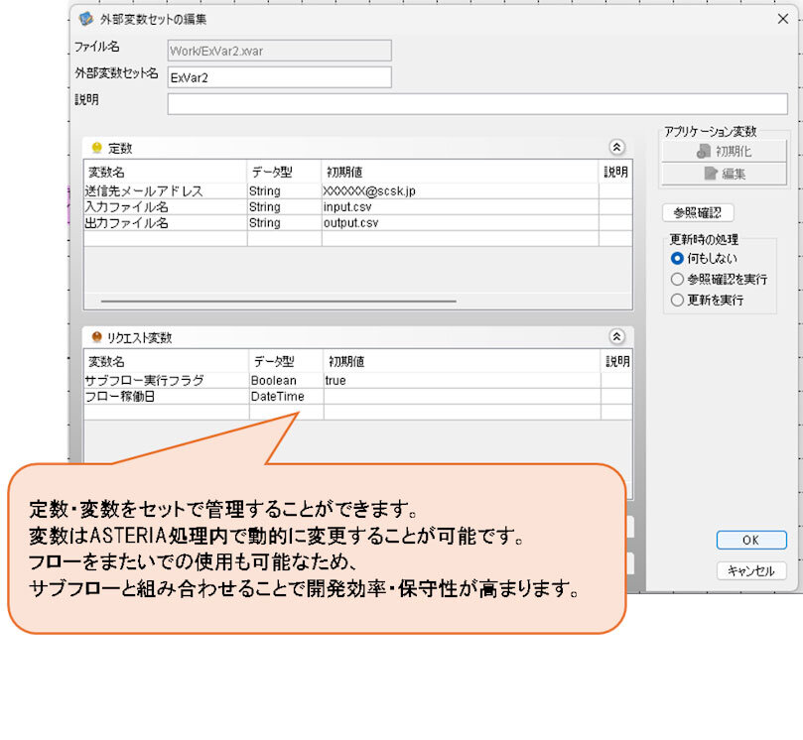Click the yellow sphere icon on the 定数 panel header
Image resolution: width=803 pixels, height=740 pixels.
[x=96, y=147]
